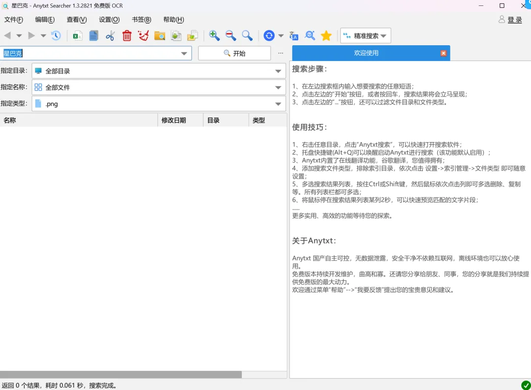Reset zoom with the plain magnifier
The width and height of the screenshot is (531, 390).
[x=247, y=35]
